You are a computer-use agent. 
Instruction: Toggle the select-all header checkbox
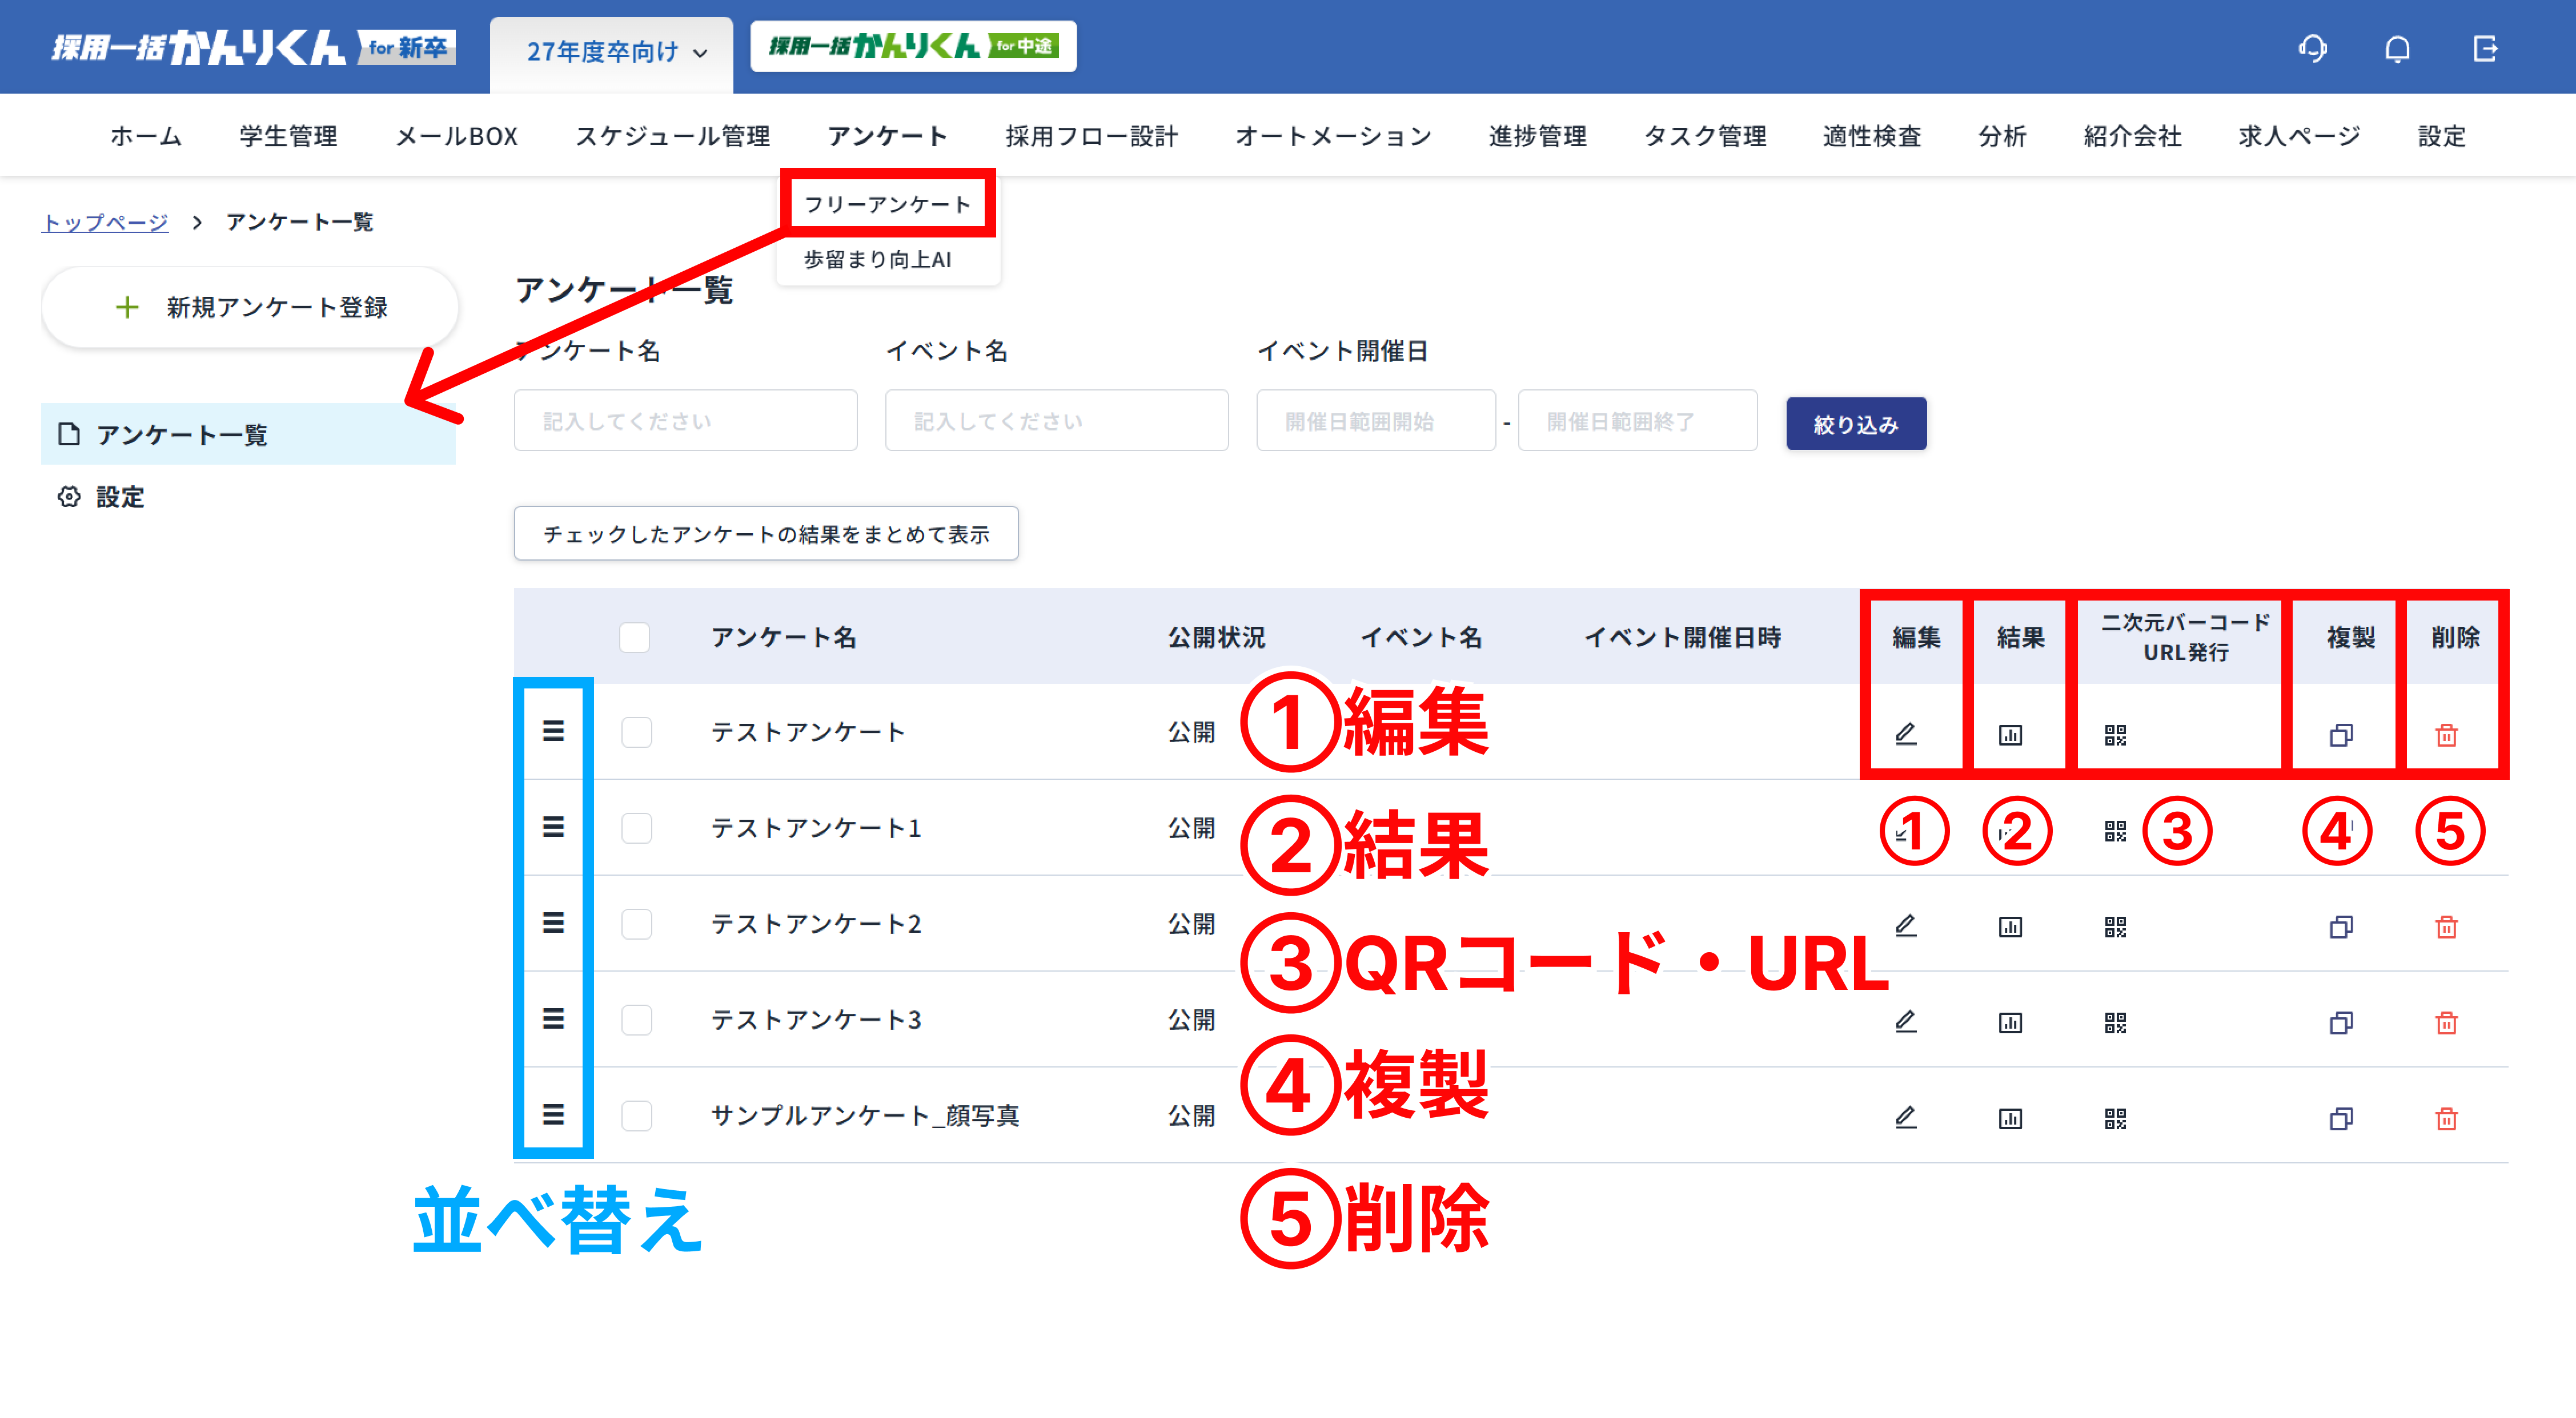click(634, 638)
